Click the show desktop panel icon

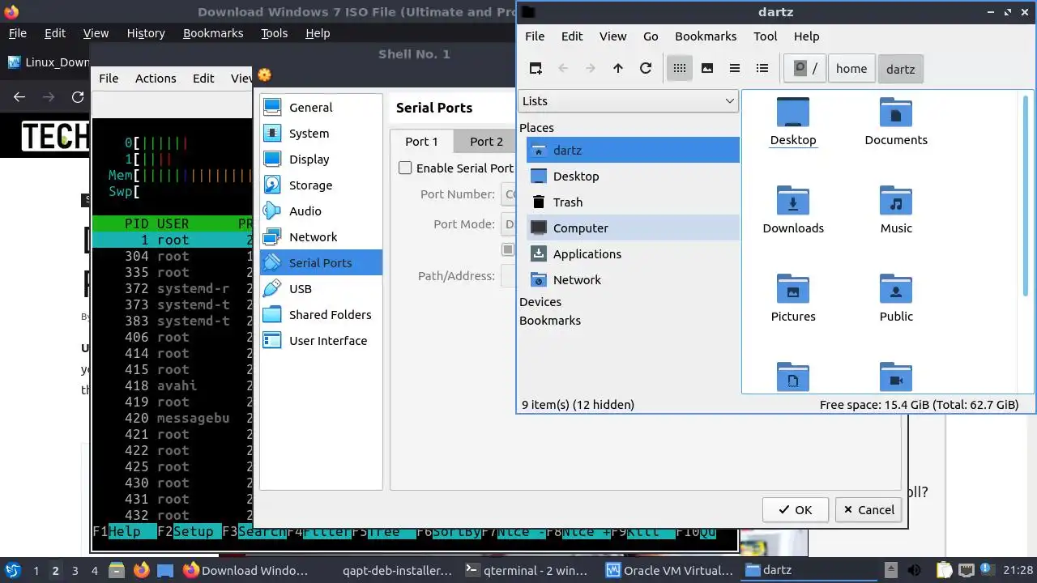(165, 570)
